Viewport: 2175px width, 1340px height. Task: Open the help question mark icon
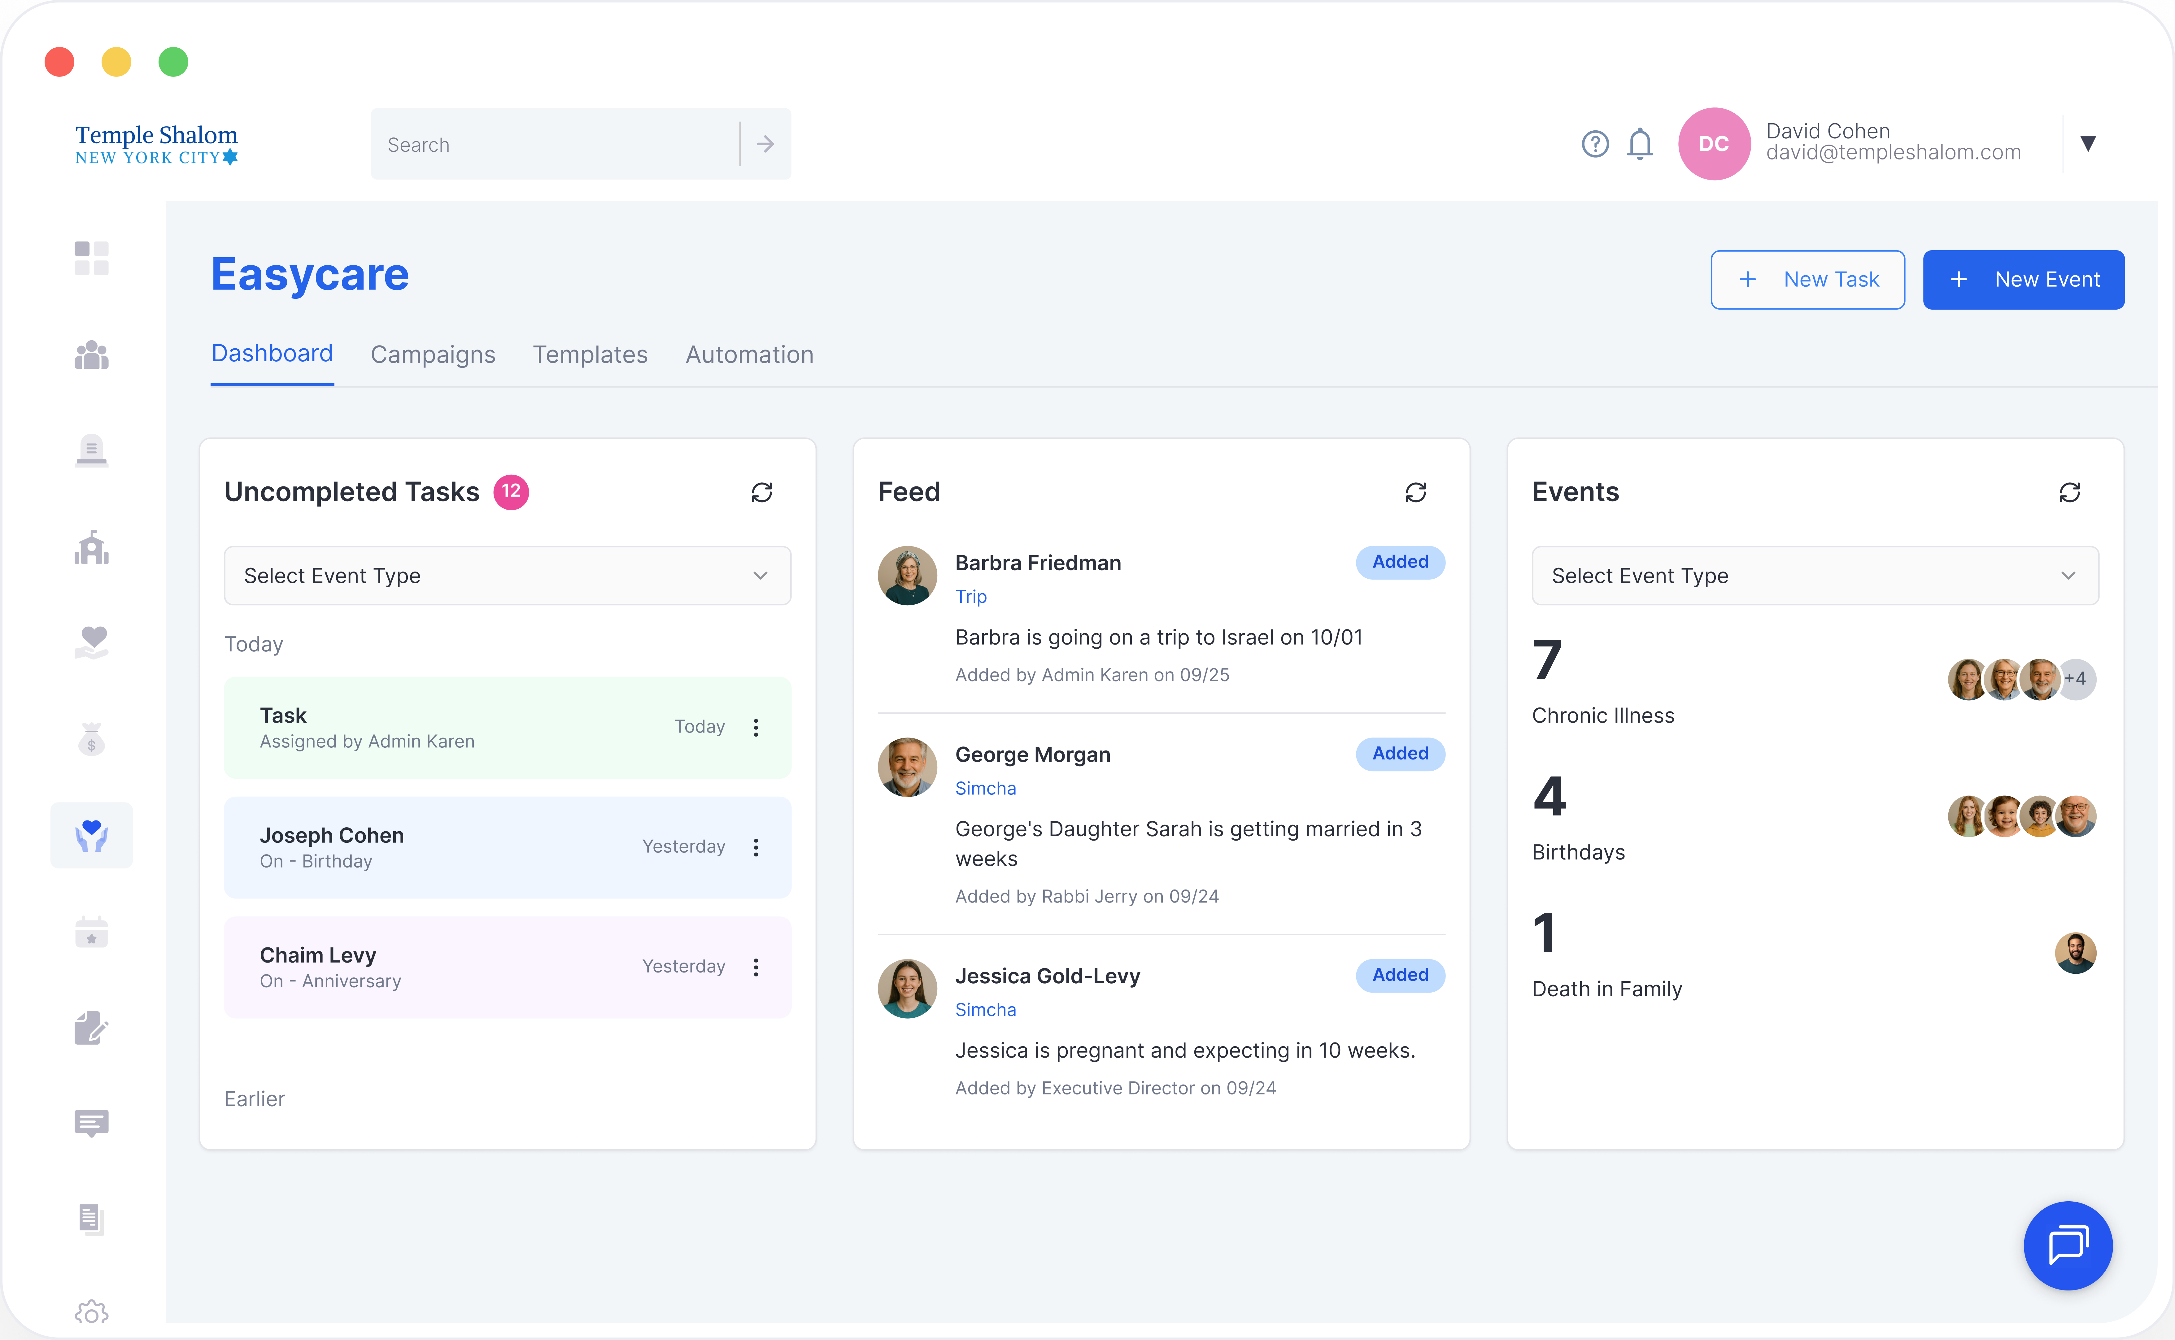(1594, 144)
